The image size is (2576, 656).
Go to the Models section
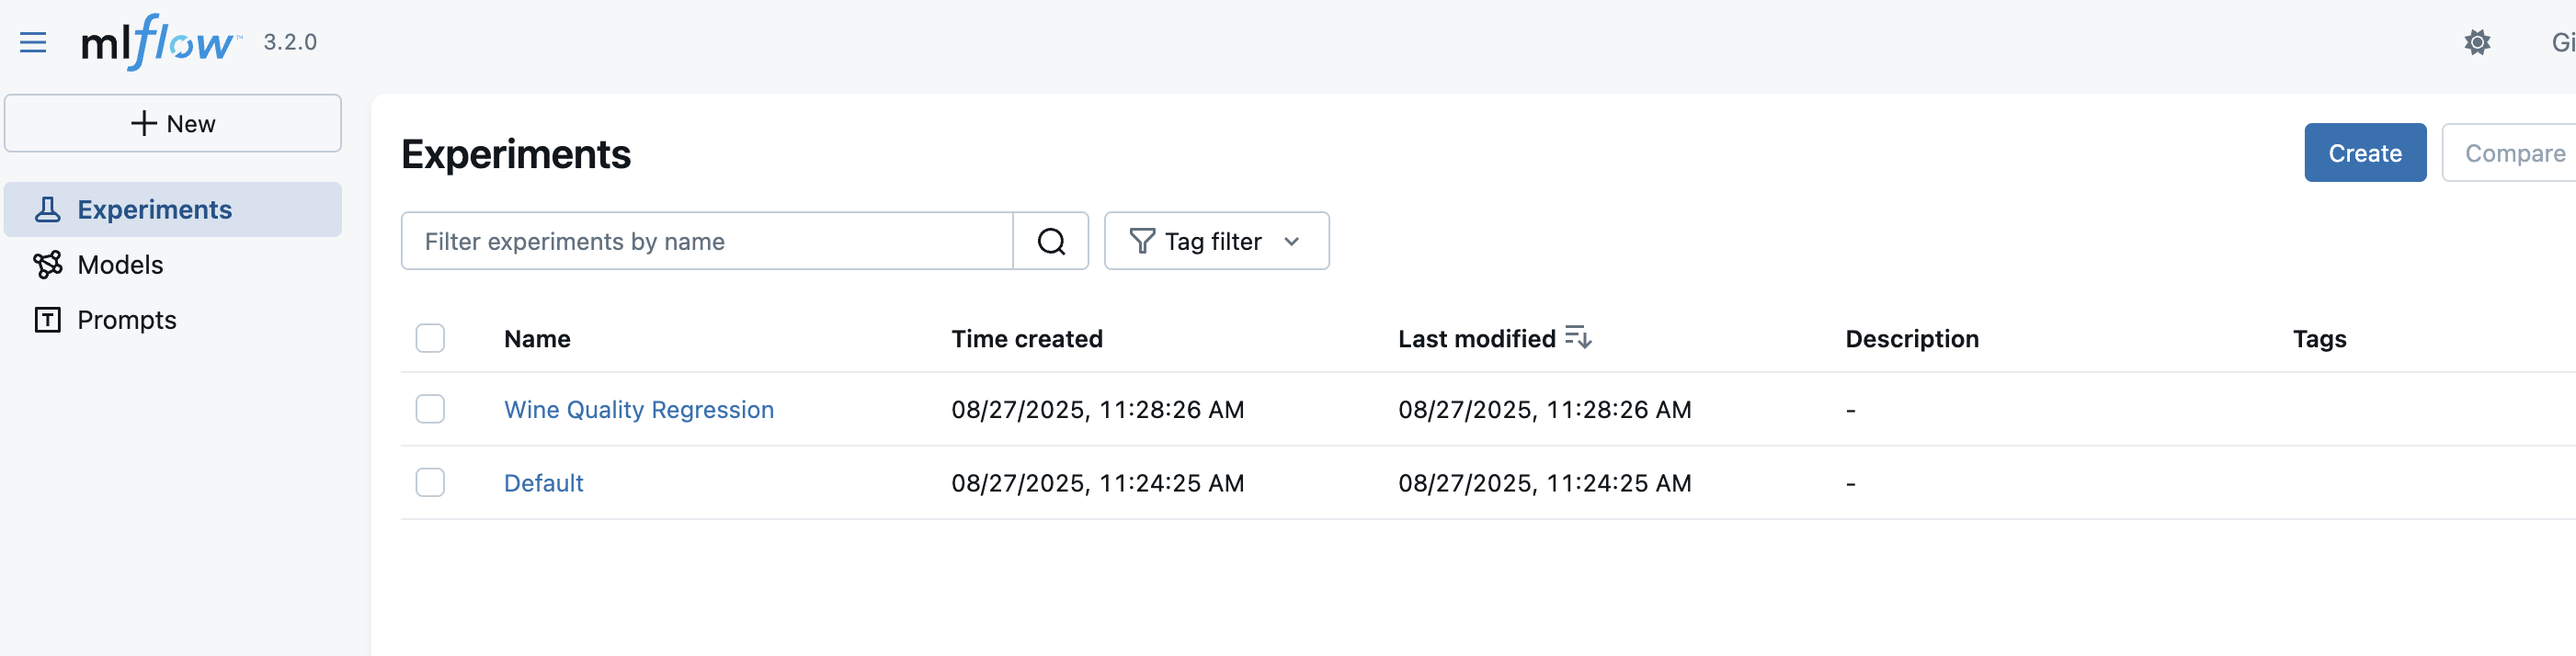[x=120, y=264]
